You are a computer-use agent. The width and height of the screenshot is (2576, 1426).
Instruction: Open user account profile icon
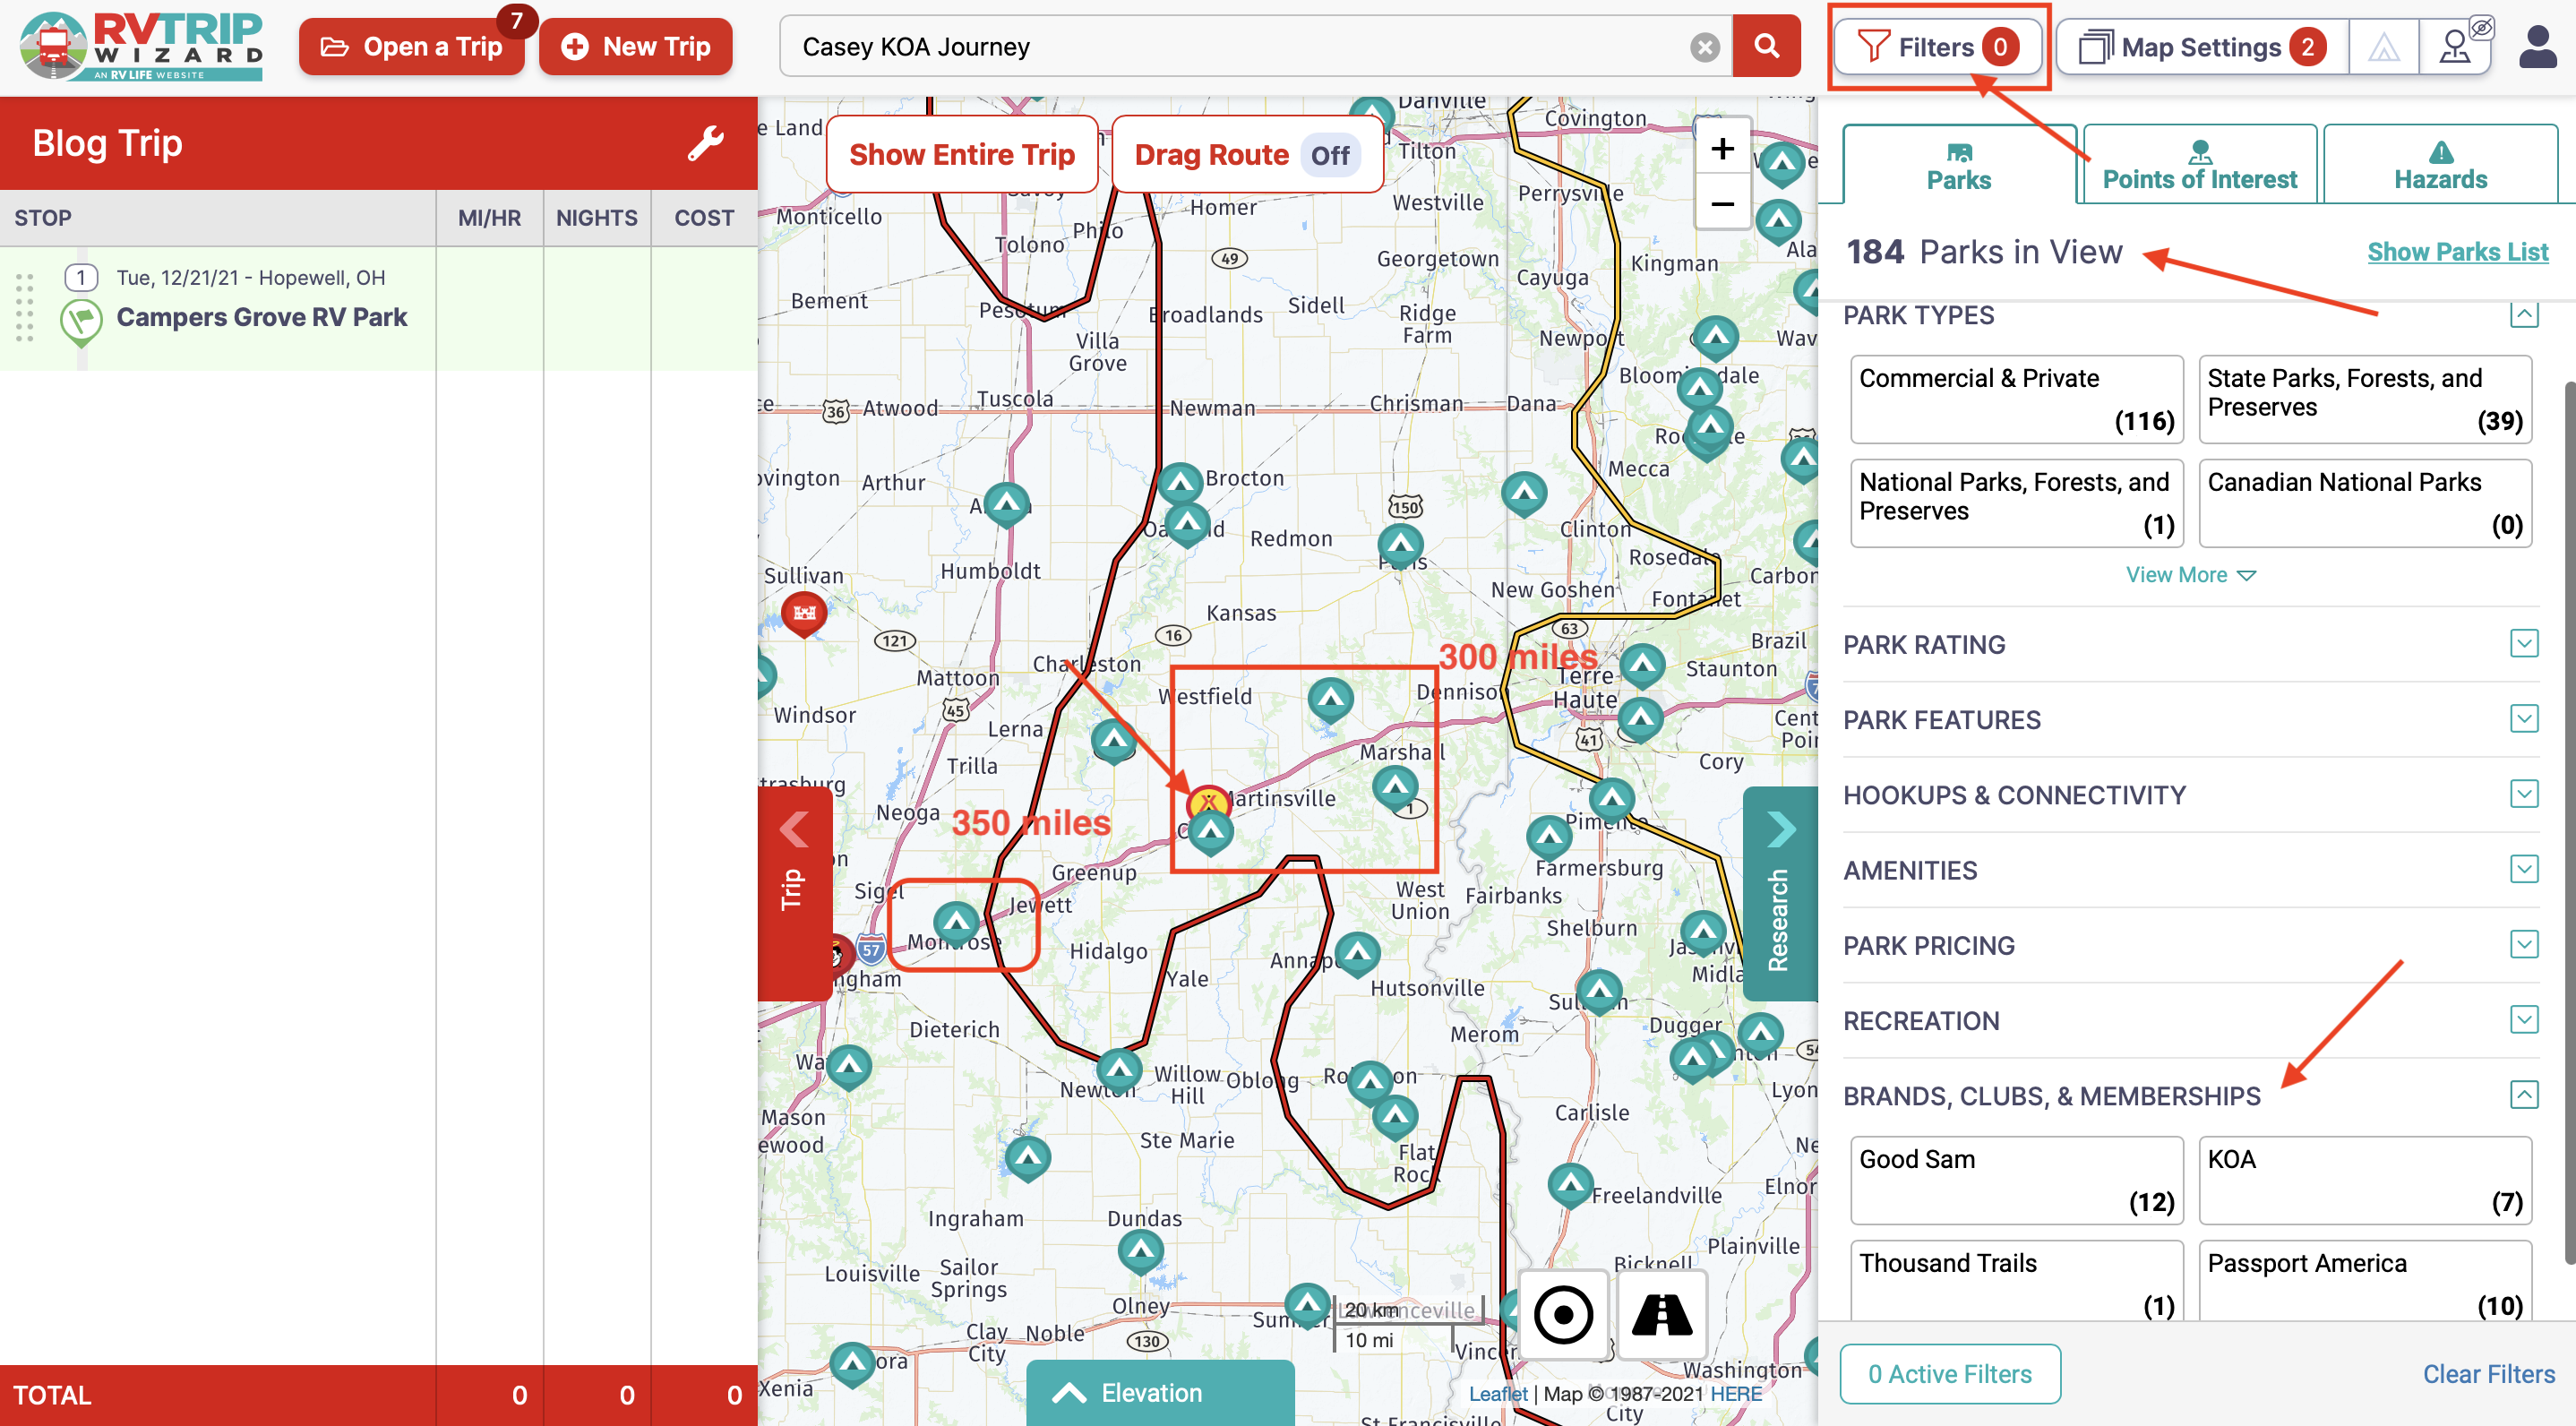pos(2537,47)
